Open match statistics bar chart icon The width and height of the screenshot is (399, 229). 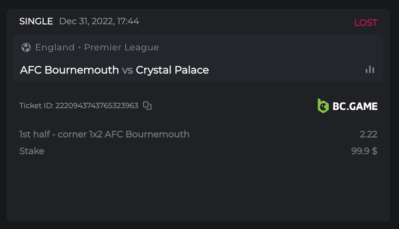pos(370,70)
